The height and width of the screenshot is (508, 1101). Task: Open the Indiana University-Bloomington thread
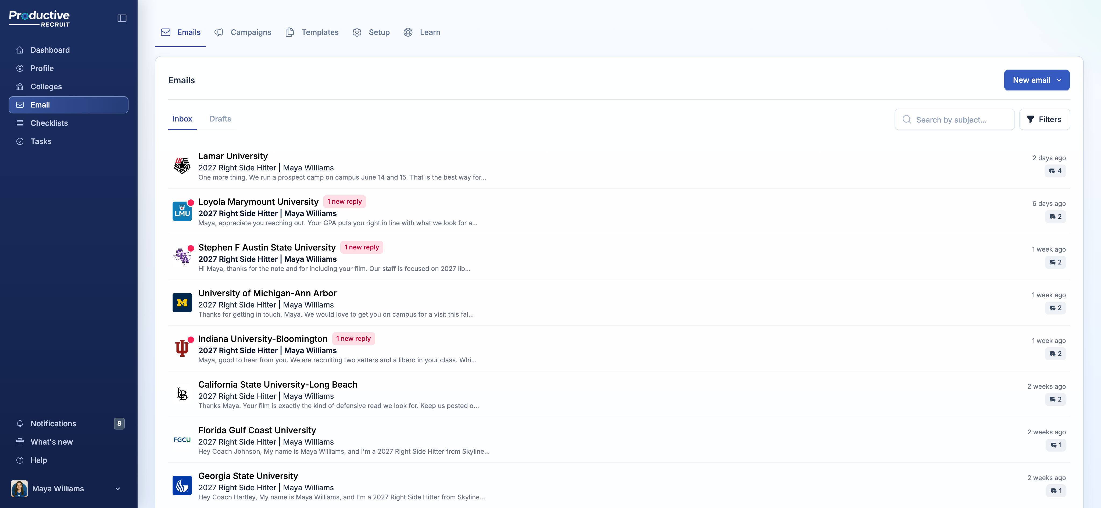click(x=619, y=349)
